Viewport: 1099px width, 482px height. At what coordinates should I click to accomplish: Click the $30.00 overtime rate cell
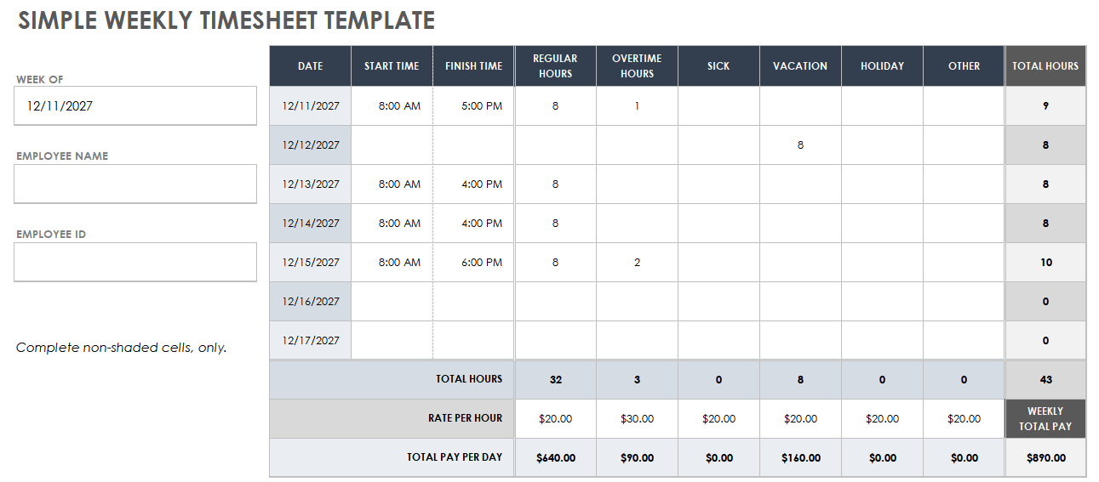point(637,419)
